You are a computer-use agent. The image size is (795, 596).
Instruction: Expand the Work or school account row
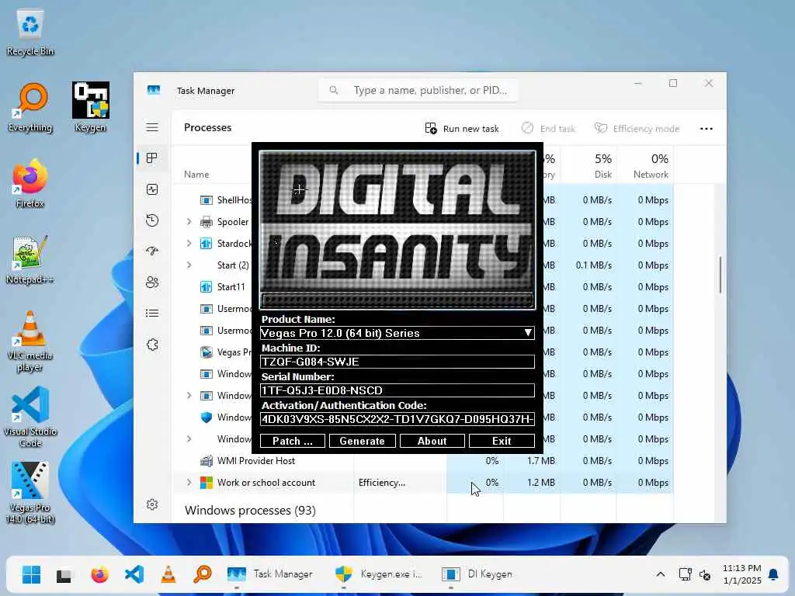click(189, 483)
